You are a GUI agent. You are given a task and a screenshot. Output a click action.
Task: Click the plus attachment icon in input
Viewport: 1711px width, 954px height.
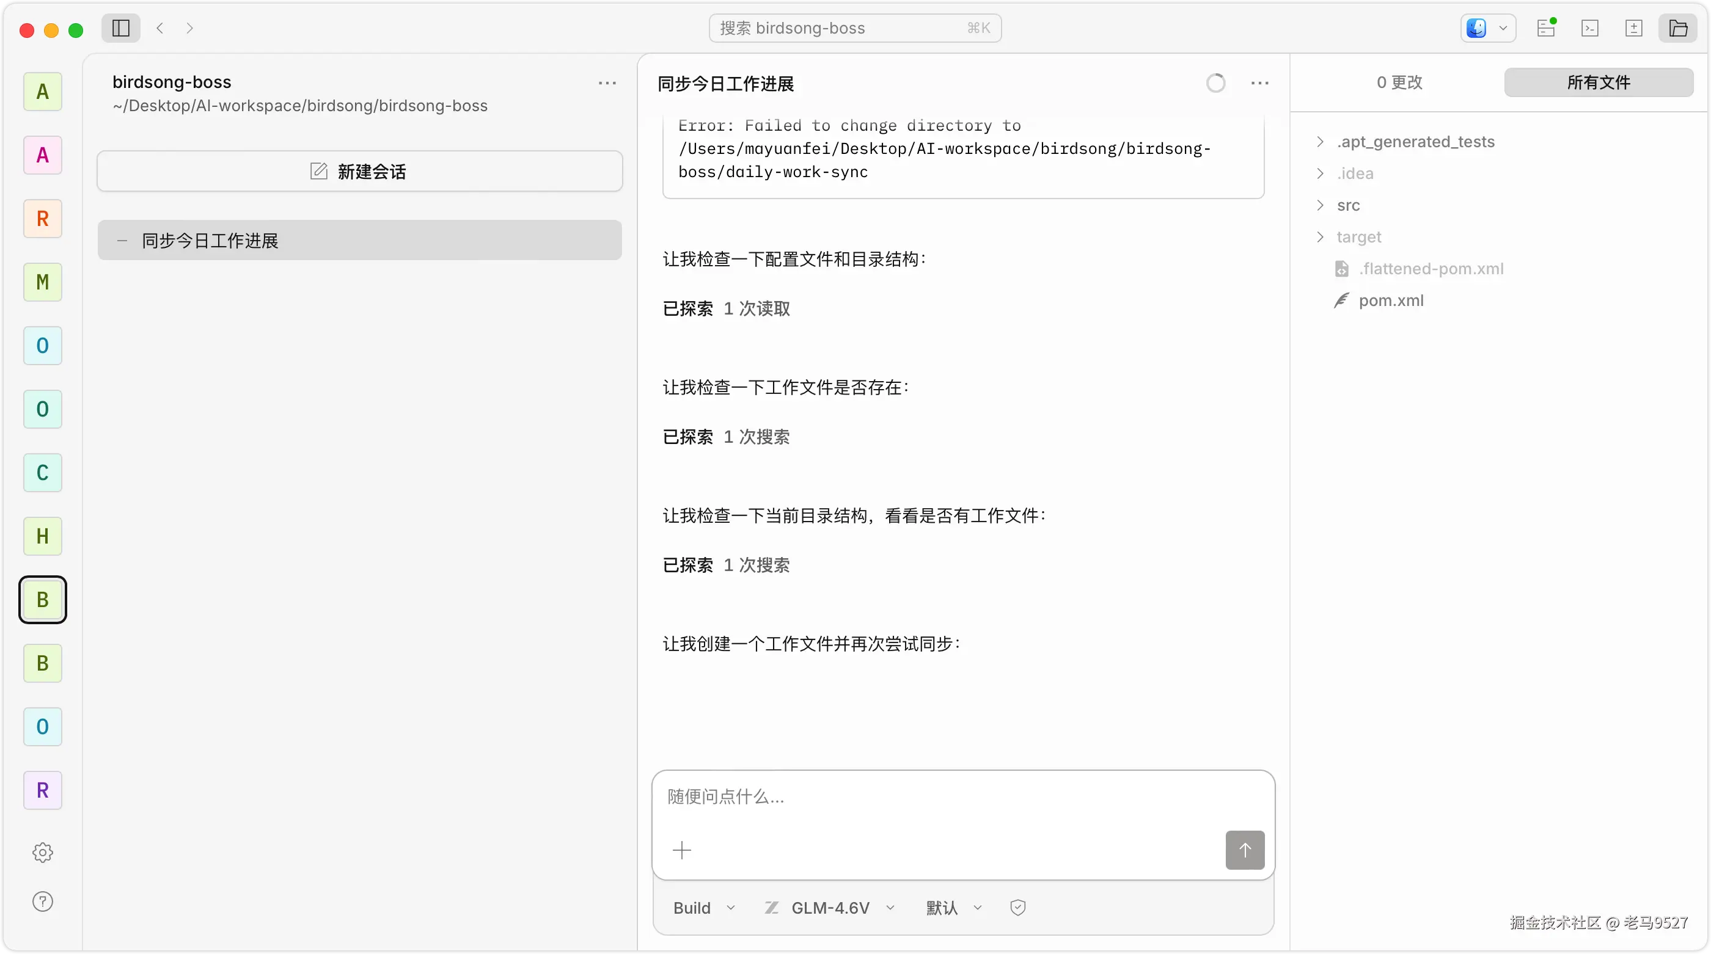pos(682,850)
